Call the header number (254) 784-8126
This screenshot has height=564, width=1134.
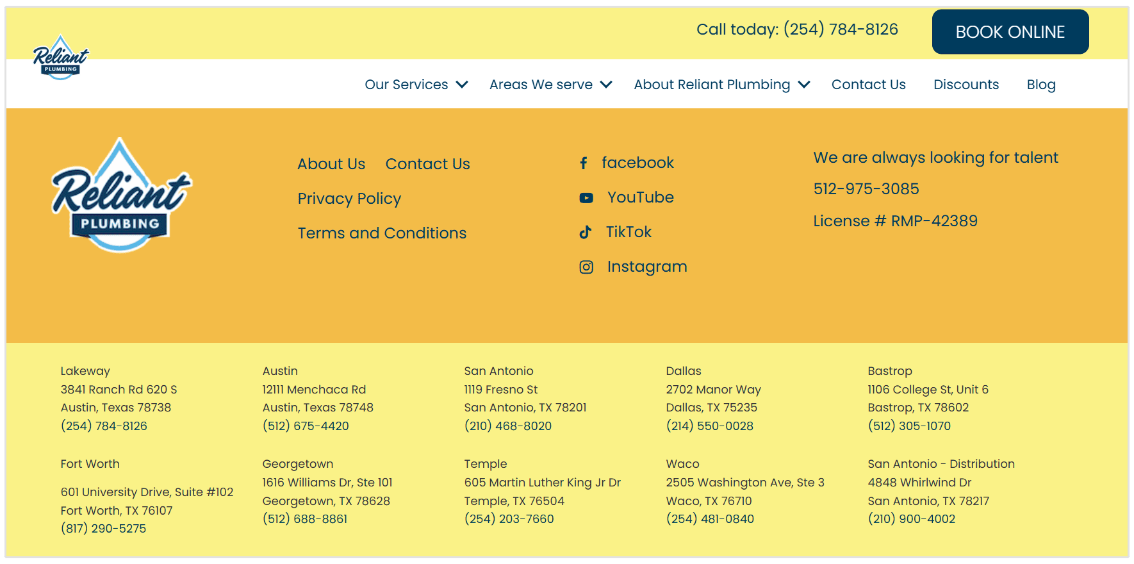(x=840, y=29)
